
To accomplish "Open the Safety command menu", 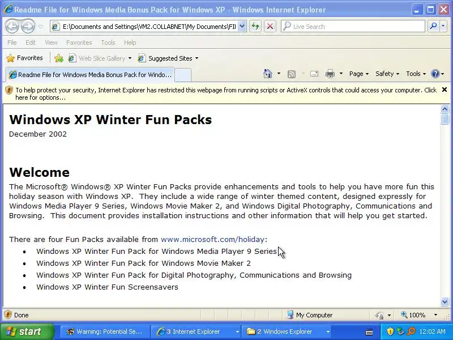I will [387, 74].
